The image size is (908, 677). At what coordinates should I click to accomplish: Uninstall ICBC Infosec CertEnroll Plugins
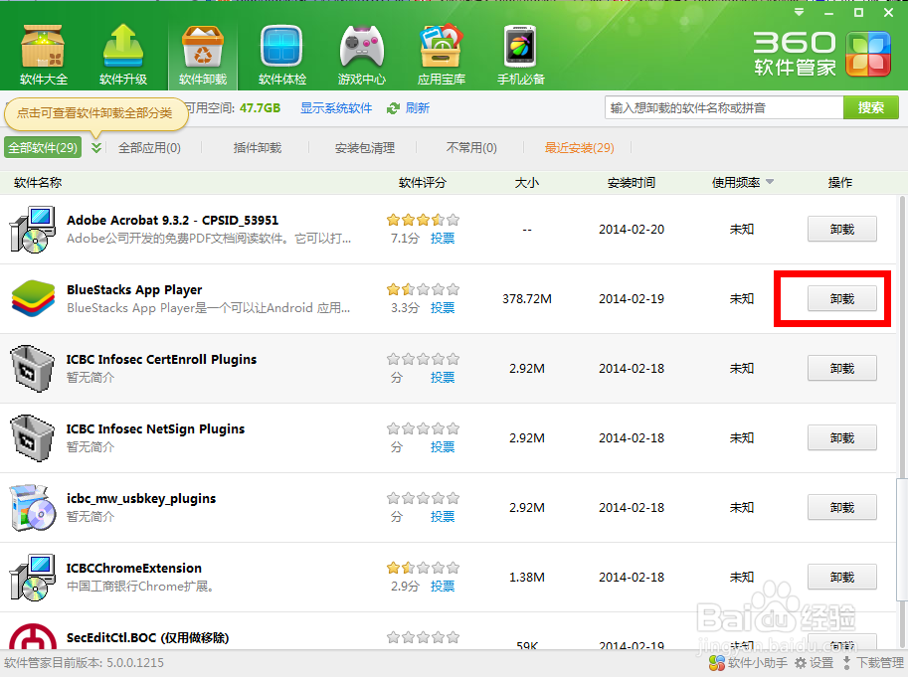pyautogui.click(x=842, y=369)
